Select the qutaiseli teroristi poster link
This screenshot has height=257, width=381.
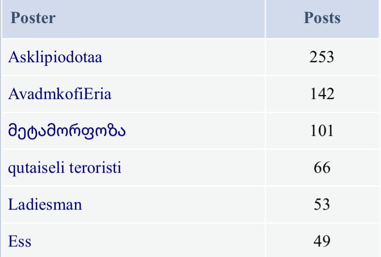pos(65,168)
